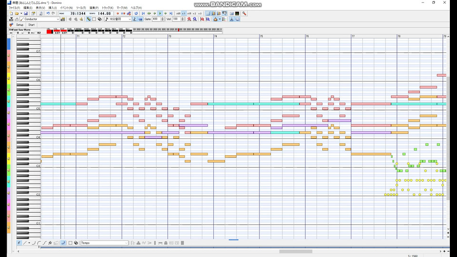Open the ファイル(F) menu
The height and width of the screenshot is (257, 457).
point(14,8)
